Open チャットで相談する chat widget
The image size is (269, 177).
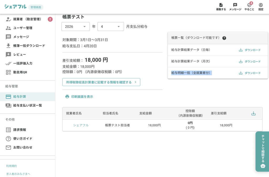pyautogui.click(x=262, y=152)
